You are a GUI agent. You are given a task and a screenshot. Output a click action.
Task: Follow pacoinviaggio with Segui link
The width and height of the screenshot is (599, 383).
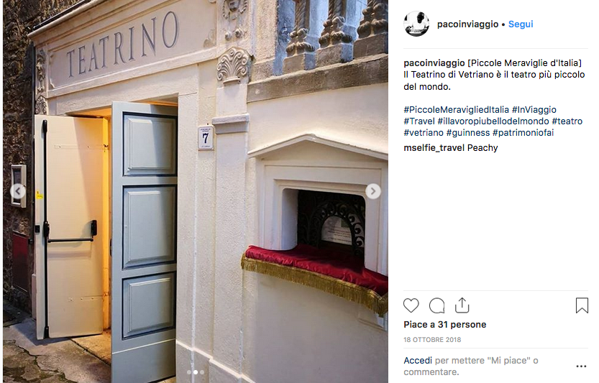[x=521, y=24]
